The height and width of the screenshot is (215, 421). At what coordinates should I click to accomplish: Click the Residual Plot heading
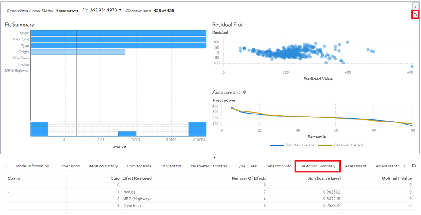(x=228, y=25)
